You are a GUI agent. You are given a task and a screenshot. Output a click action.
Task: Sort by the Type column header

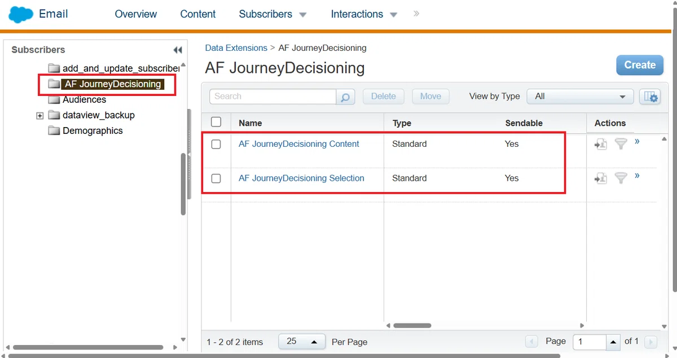pyautogui.click(x=402, y=123)
